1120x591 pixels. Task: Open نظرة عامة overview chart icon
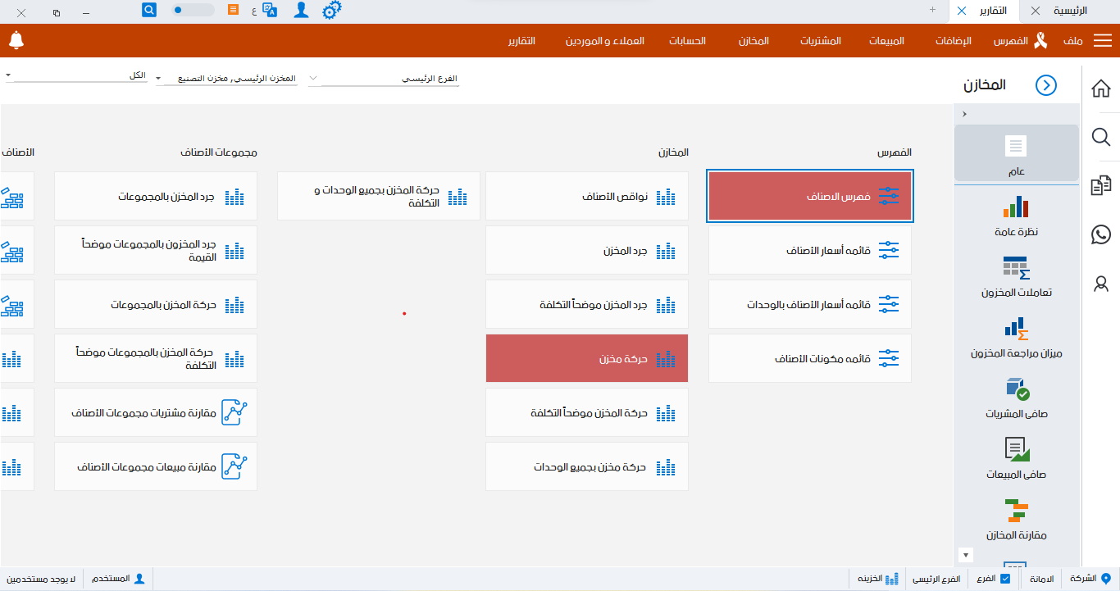tap(1016, 207)
